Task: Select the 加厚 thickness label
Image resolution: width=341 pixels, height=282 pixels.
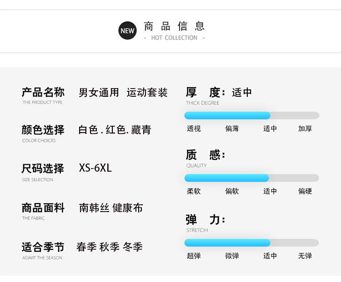Action: tap(305, 129)
